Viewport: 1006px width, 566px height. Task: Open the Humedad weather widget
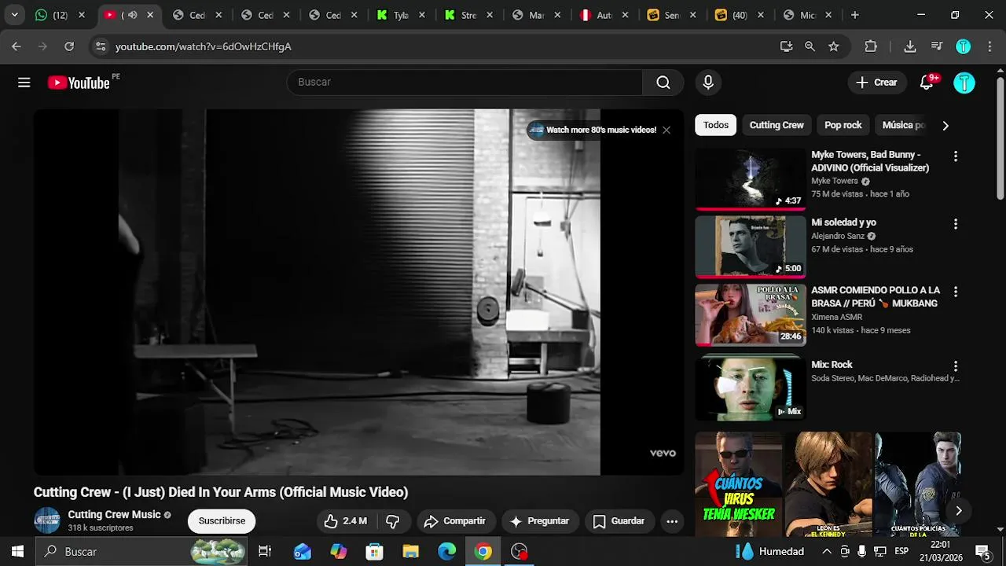coord(771,551)
